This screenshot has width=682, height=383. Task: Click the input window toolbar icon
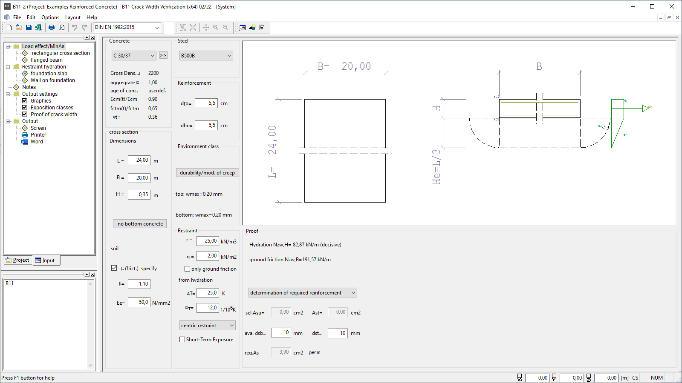[x=243, y=27]
